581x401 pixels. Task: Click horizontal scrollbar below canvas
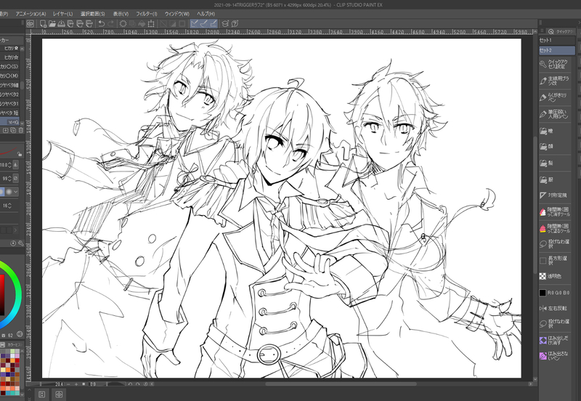point(341,384)
